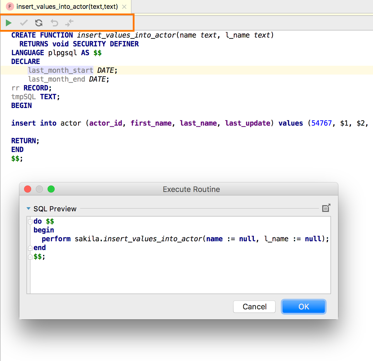Click the green zoom button of Execute Routine
Screen dimensions: 373x361
(x=51, y=189)
